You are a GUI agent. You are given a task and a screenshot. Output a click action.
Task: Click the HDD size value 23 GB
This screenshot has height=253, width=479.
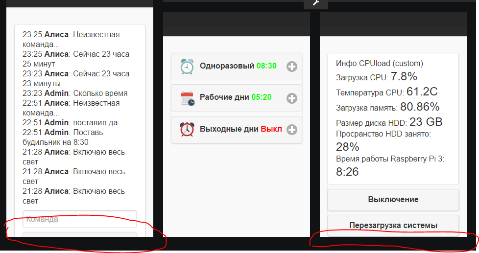[x=426, y=122]
